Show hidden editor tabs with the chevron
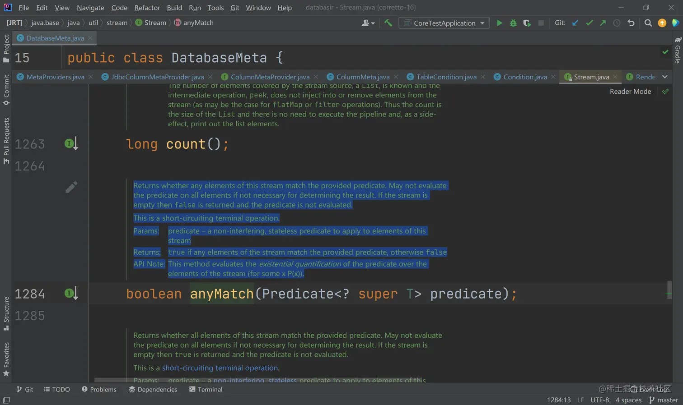 pyautogui.click(x=665, y=77)
